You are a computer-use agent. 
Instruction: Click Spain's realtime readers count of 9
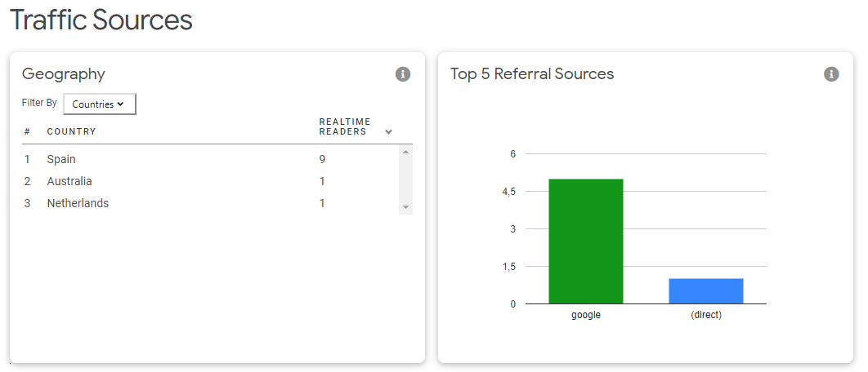[x=323, y=159]
